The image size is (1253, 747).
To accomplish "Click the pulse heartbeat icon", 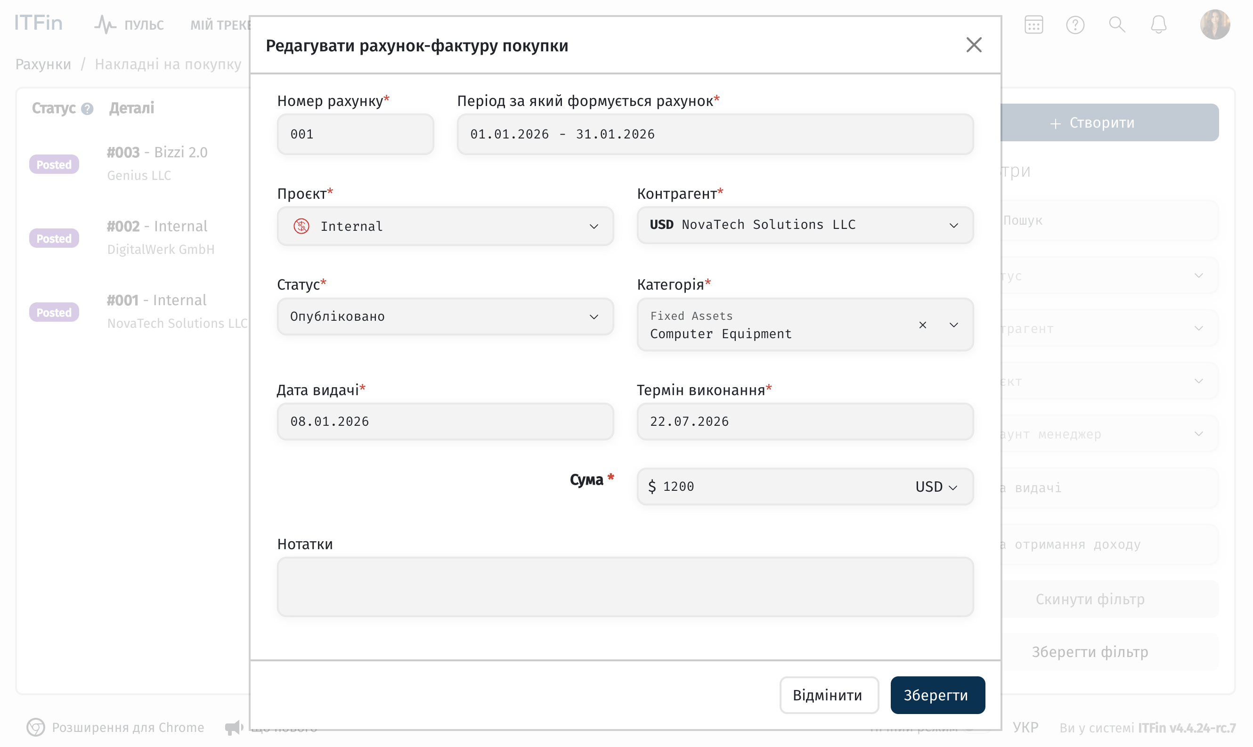I will click(105, 24).
